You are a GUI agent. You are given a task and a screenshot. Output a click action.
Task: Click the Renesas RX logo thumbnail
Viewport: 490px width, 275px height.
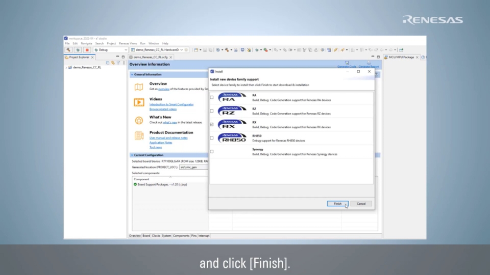point(232,124)
